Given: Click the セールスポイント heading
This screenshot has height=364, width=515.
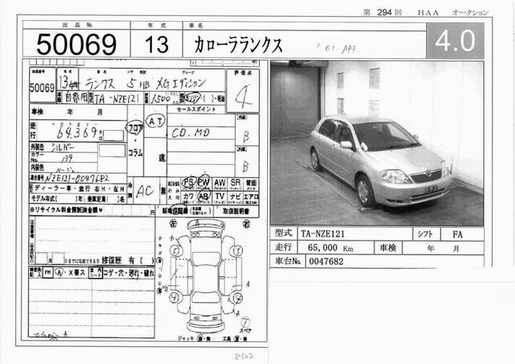Looking at the screenshot, I should tap(196, 110).
